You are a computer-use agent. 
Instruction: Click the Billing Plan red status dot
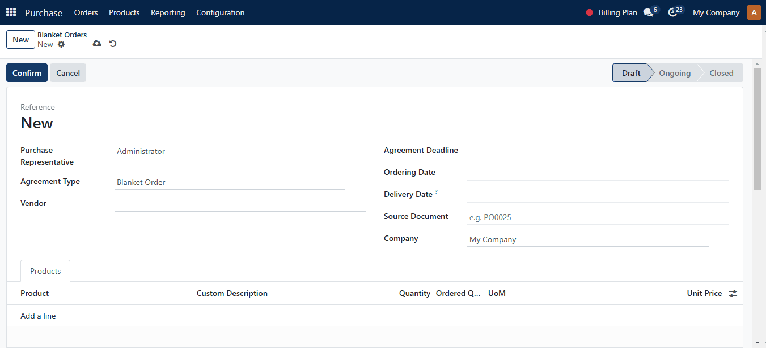pyautogui.click(x=589, y=12)
